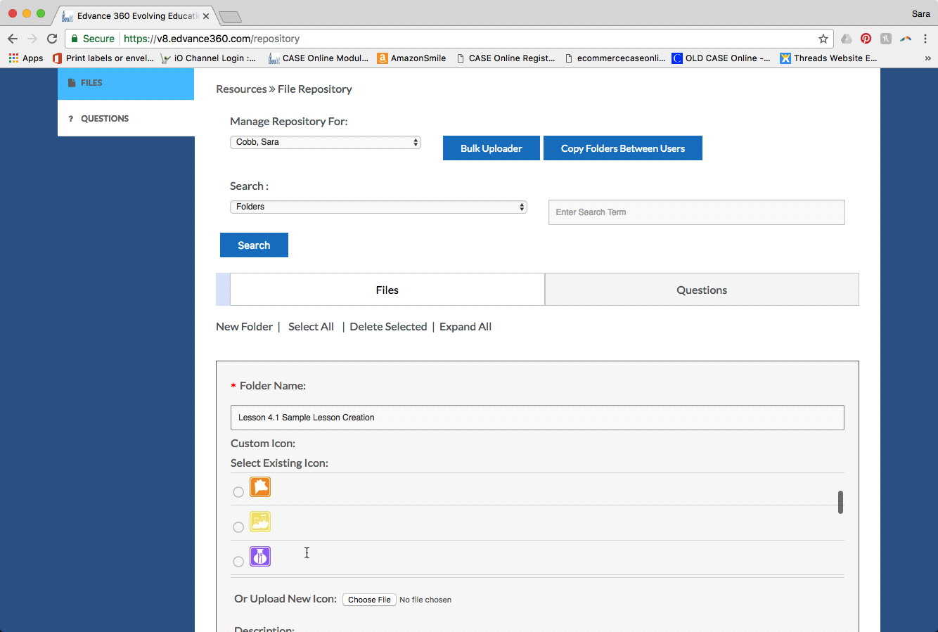Click the Enter Search Term field

(696, 212)
